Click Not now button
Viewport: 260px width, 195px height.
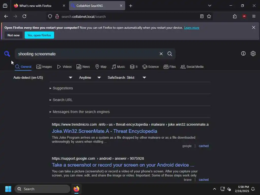click(x=13, y=35)
